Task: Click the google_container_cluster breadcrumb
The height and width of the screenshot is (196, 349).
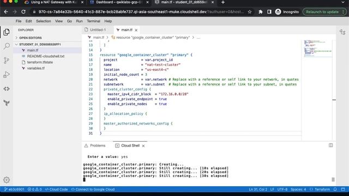Action: click(151, 38)
